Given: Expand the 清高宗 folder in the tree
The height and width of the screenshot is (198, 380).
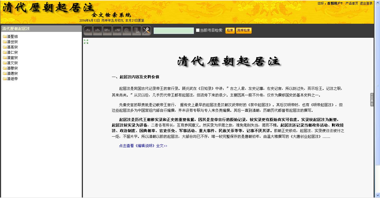Looking at the screenshot, I should click(x=12, y=47).
